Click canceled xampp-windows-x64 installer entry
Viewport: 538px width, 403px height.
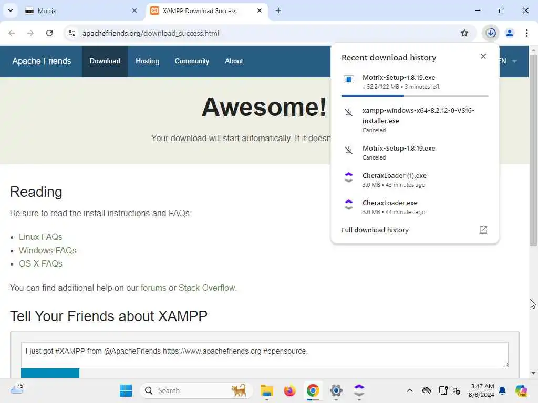(415, 120)
